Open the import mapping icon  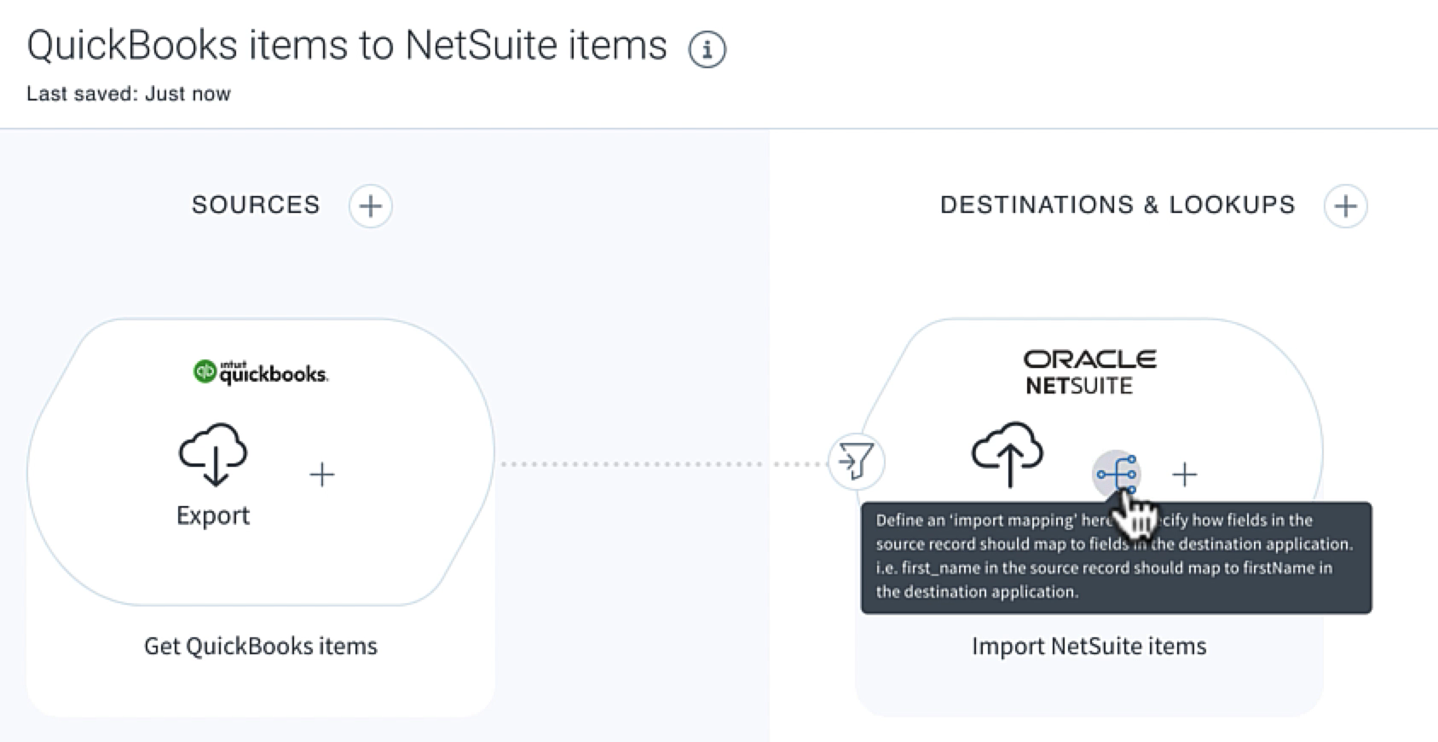click(x=1117, y=475)
